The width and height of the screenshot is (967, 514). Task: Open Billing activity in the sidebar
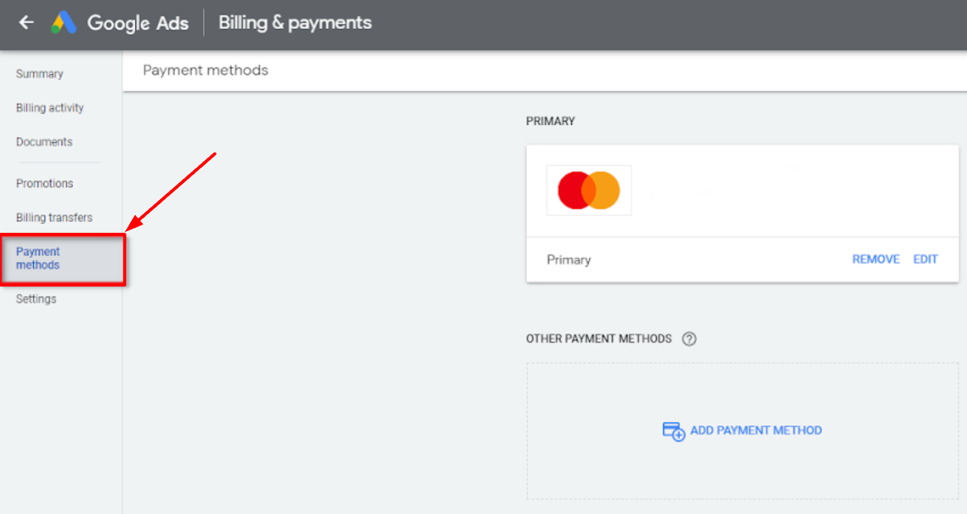[50, 108]
